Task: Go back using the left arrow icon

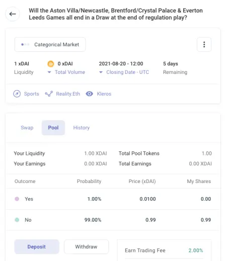Action: (x=13, y=14)
